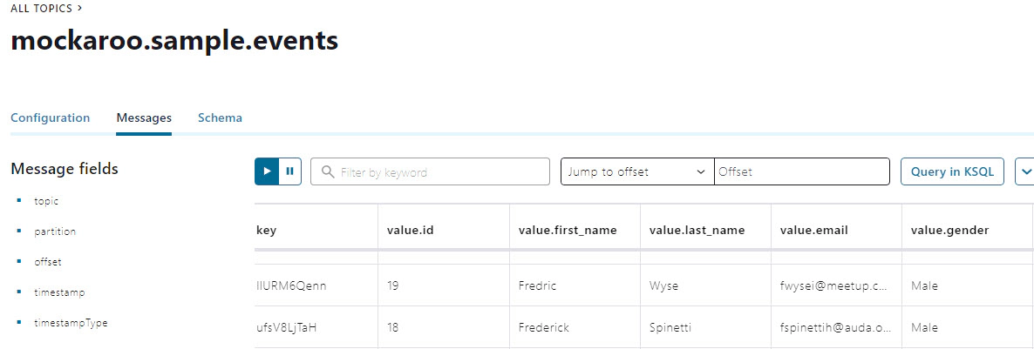Select the partition message field
1034x349 pixels.
(55, 232)
